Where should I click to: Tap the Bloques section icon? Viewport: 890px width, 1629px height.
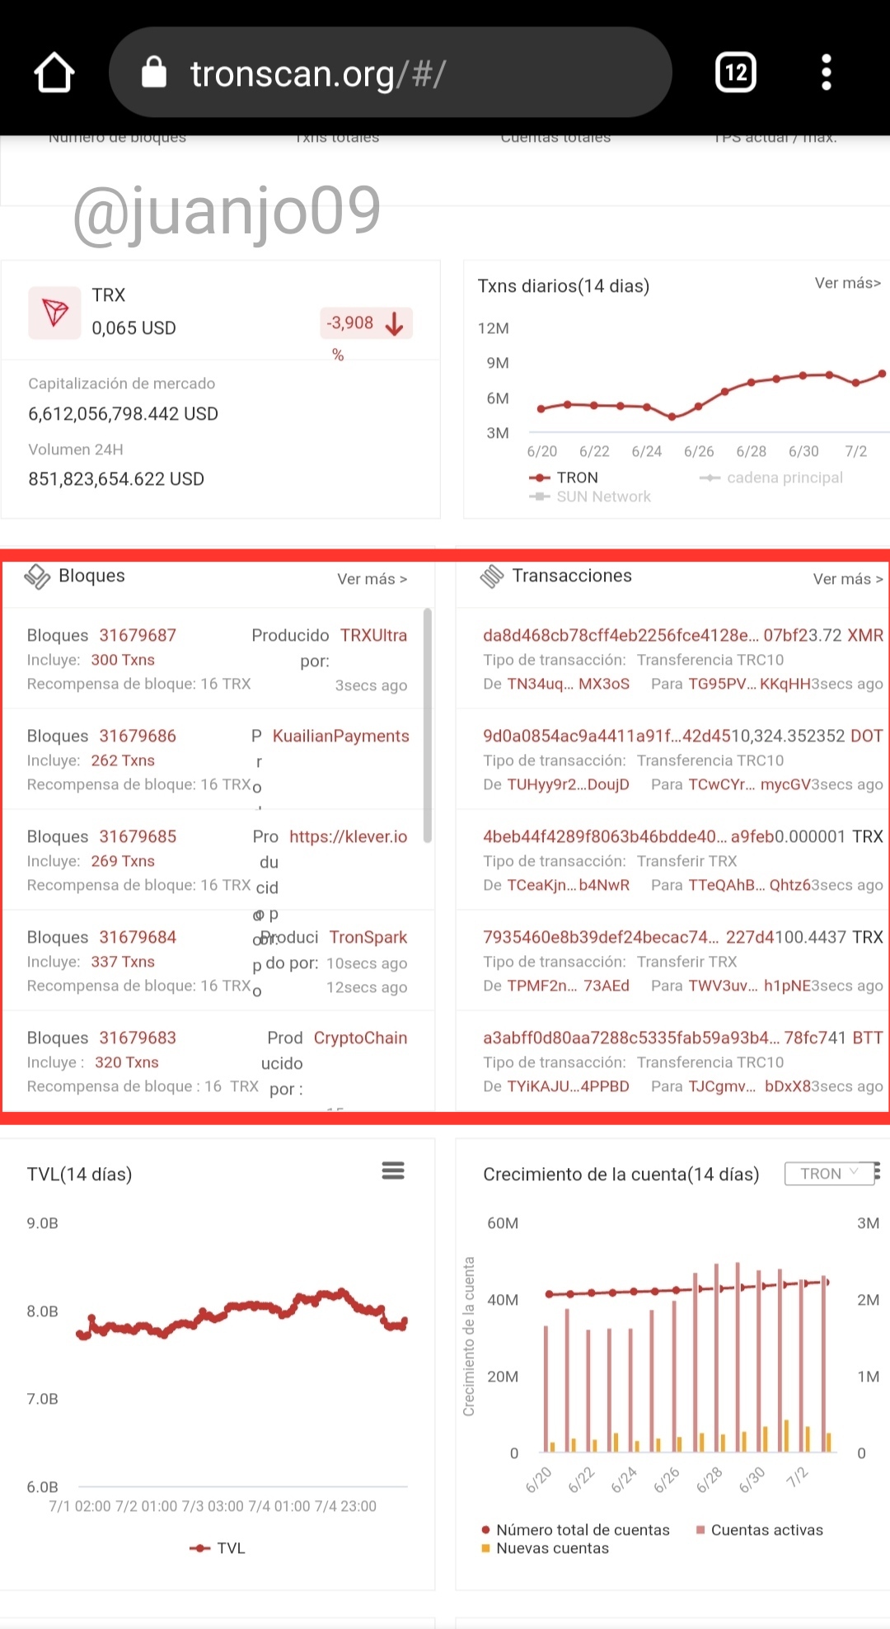coord(37,577)
